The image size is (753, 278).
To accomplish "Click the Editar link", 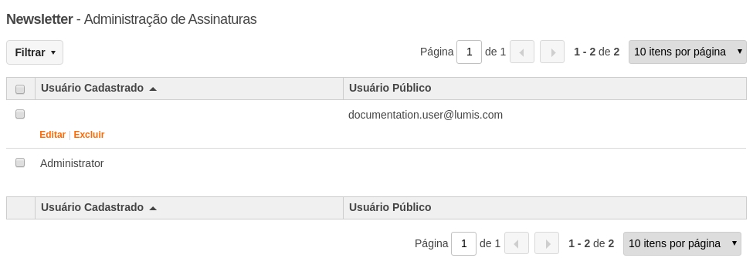I will [x=53, y=135].
